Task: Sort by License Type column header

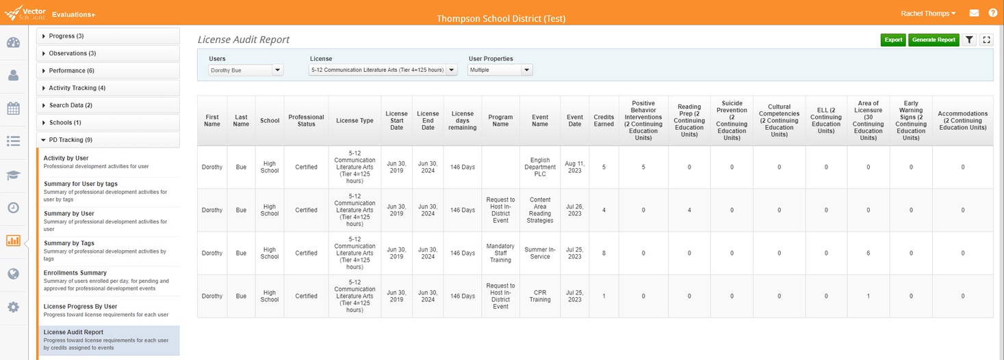Action: 355,120
